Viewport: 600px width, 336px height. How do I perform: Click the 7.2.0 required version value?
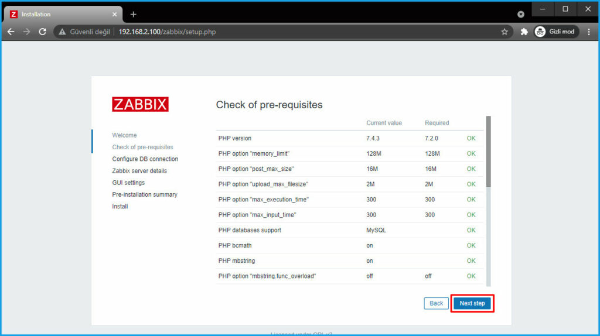click(x=431, y=138)
